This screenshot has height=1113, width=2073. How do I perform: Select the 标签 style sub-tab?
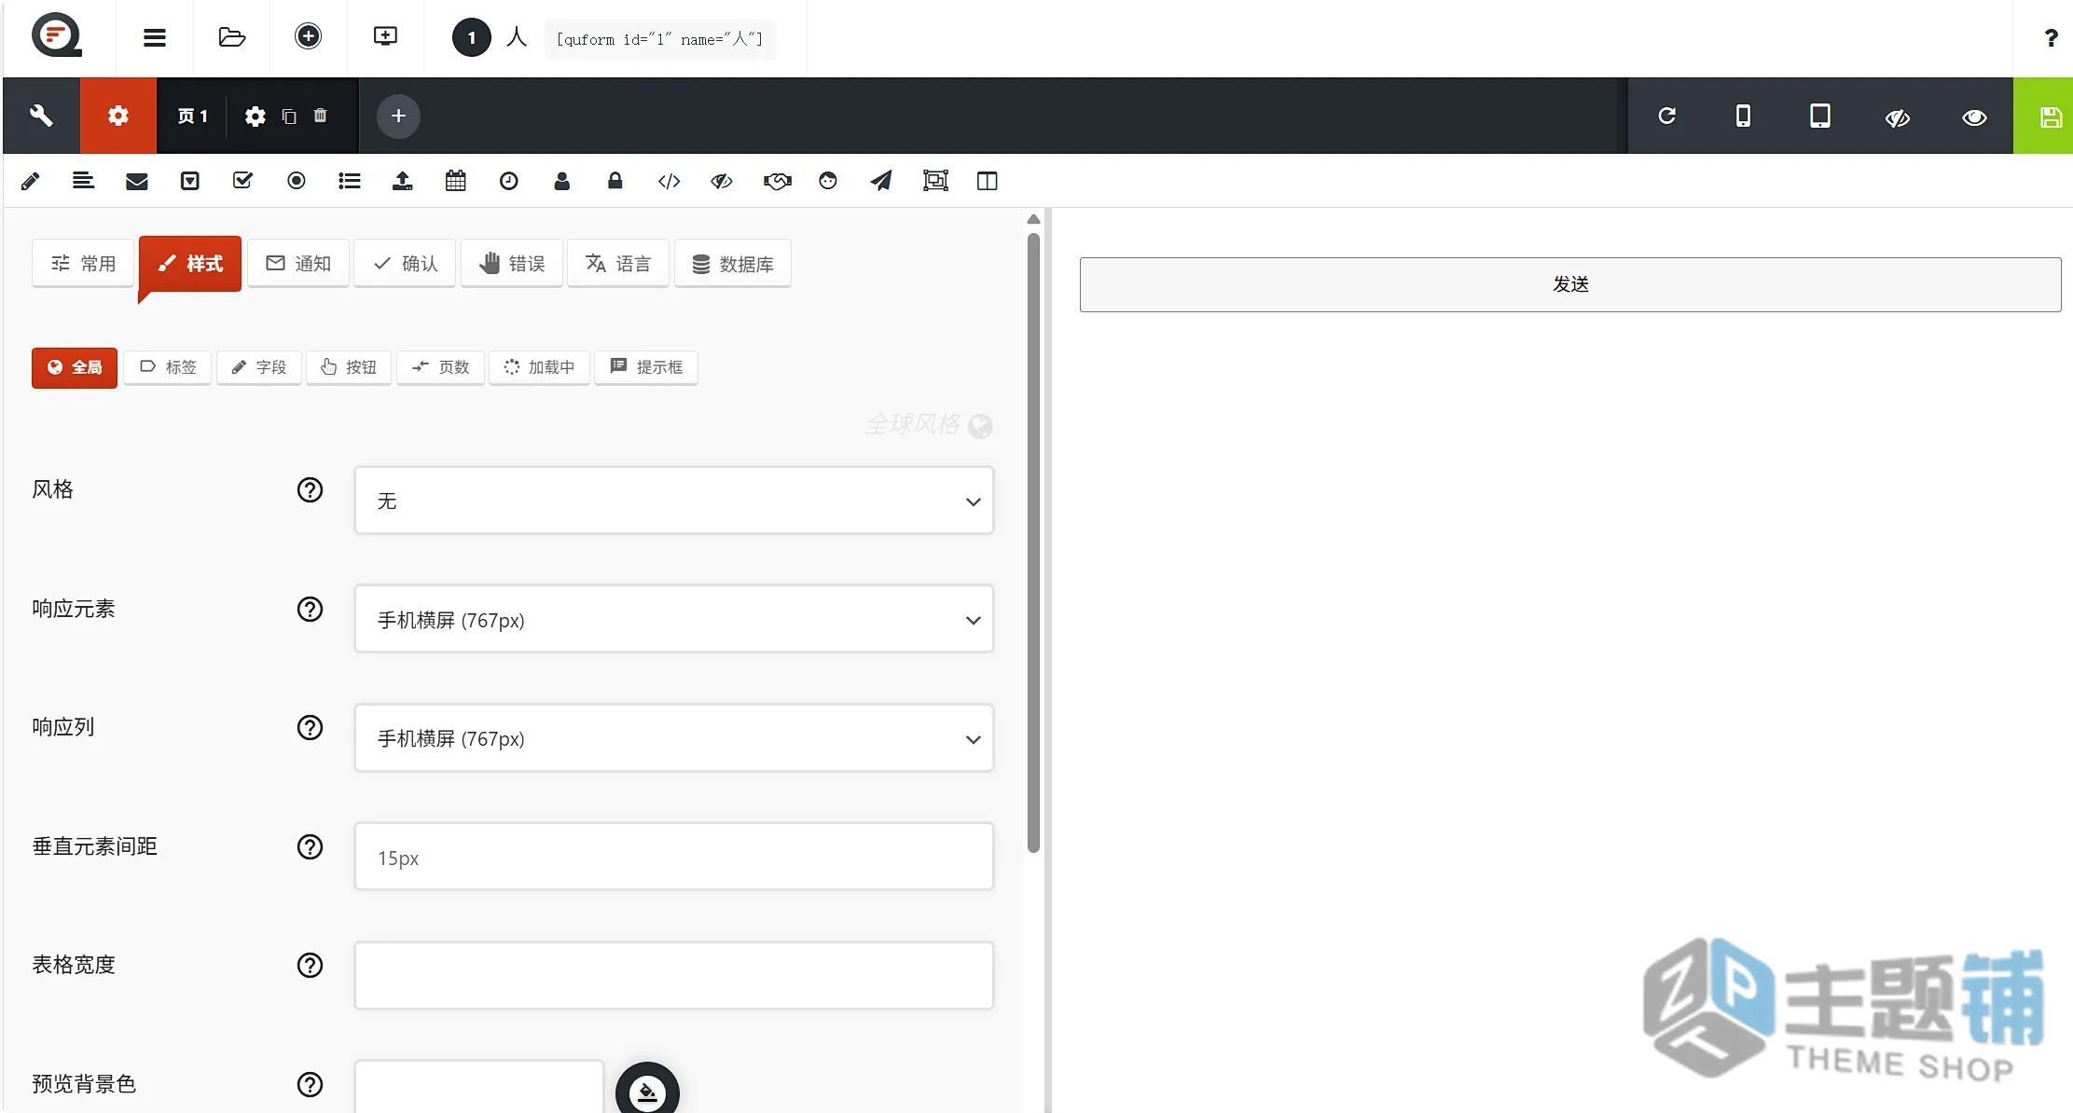[168, 367]
